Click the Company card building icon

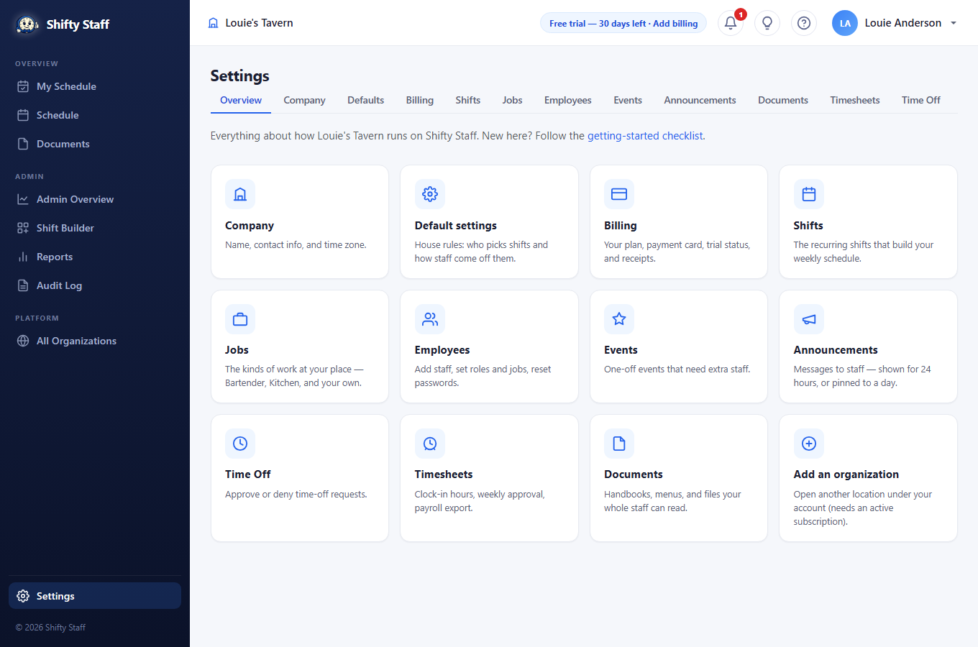coord(240,194)
